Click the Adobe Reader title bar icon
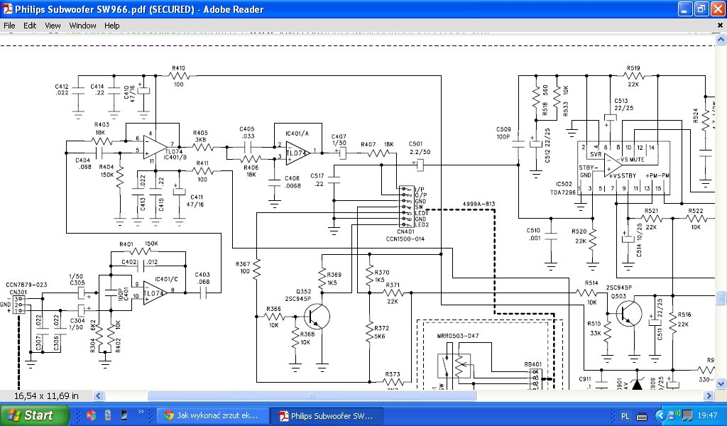 click(7, 9)
